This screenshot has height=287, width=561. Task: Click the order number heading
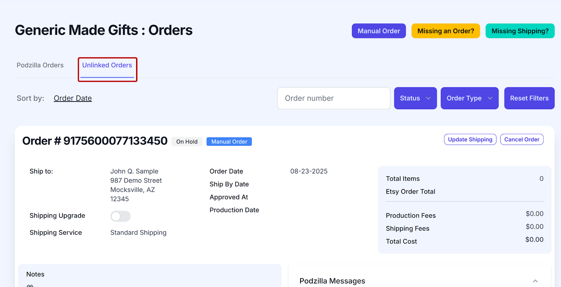pos(95,141)
